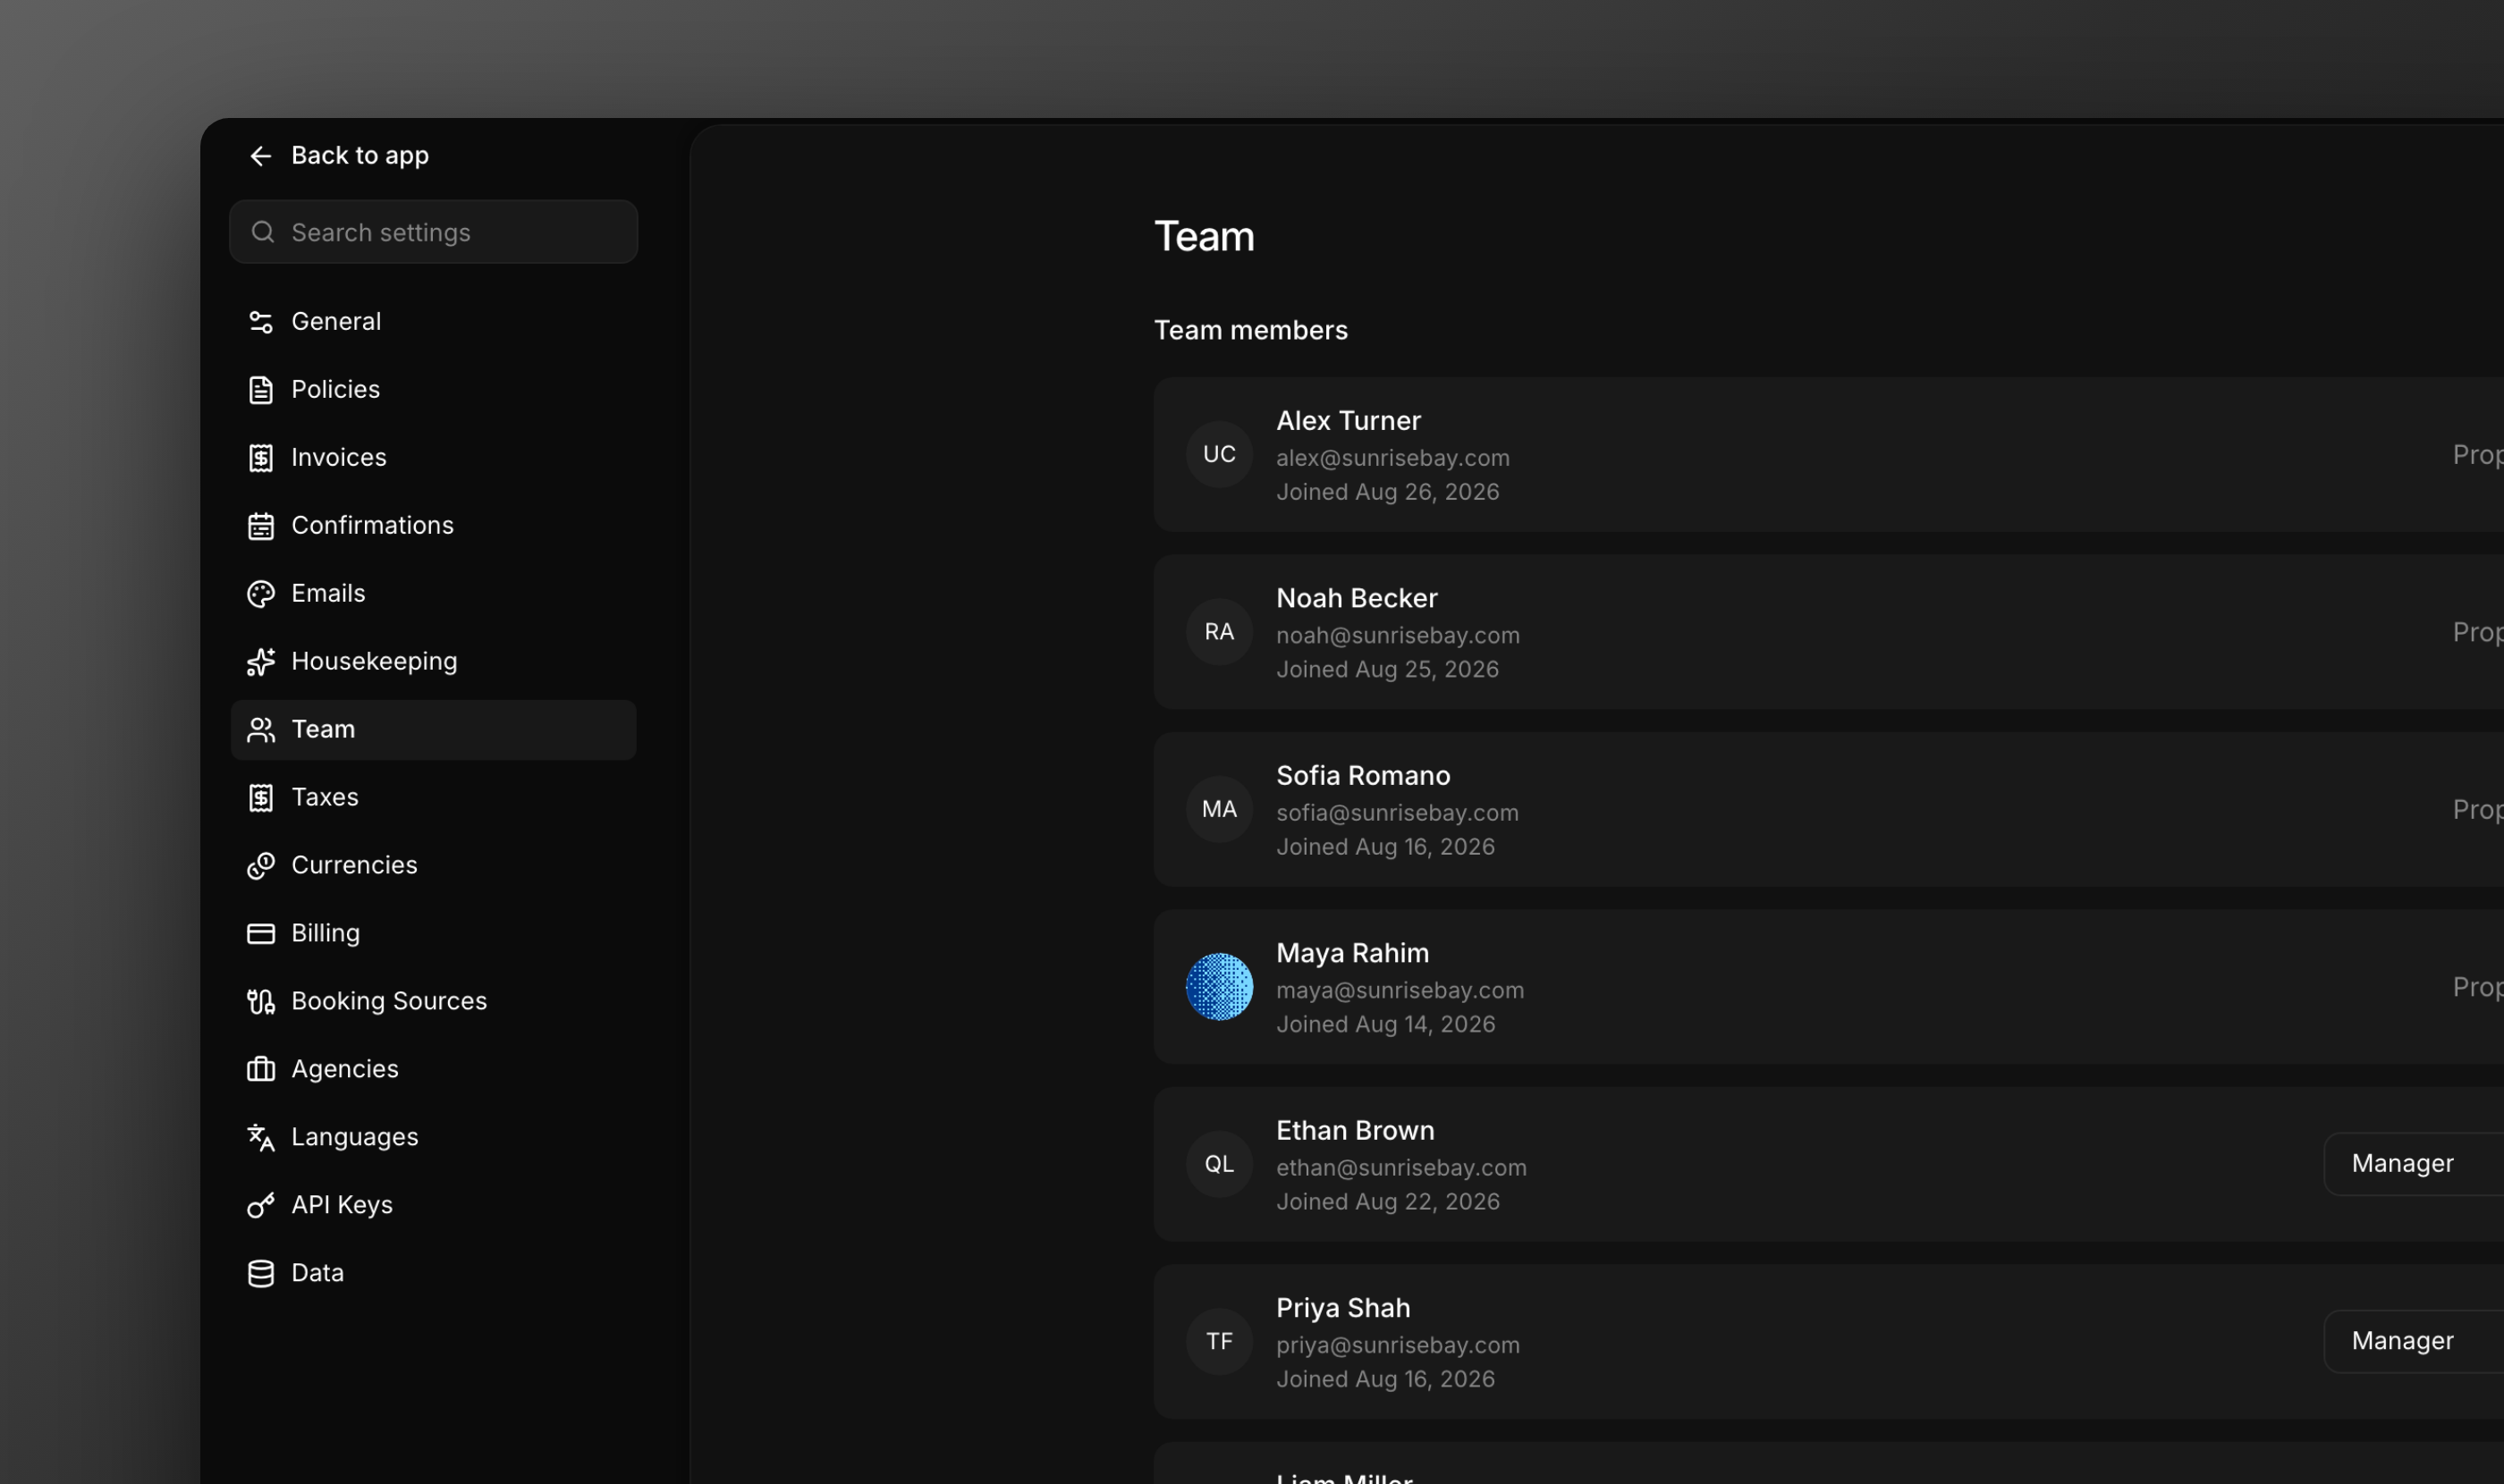
Task: Click Alex Turner's UC avatar
Action: 1219,455
